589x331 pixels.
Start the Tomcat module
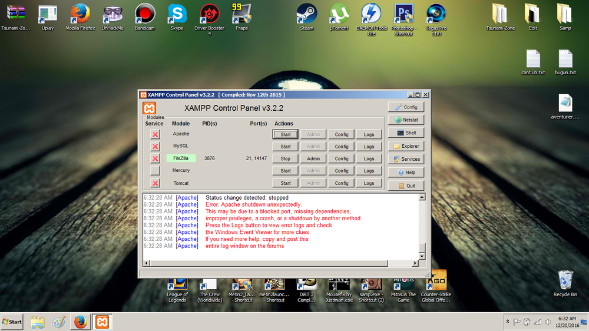tap(286, 183)
